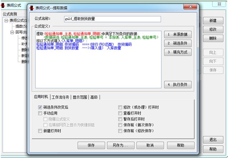Screen dimensions: 228x158
Task: Click the app icon in background window title
Action: pyautogui.click(x=3, y=6)
